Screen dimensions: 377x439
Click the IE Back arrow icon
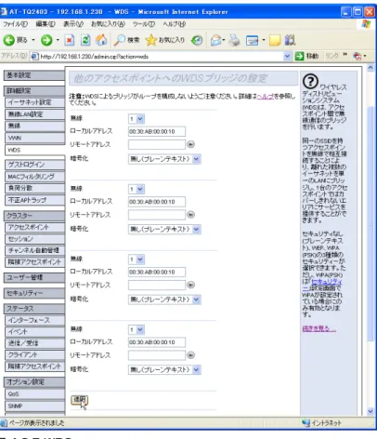point(9,40)
